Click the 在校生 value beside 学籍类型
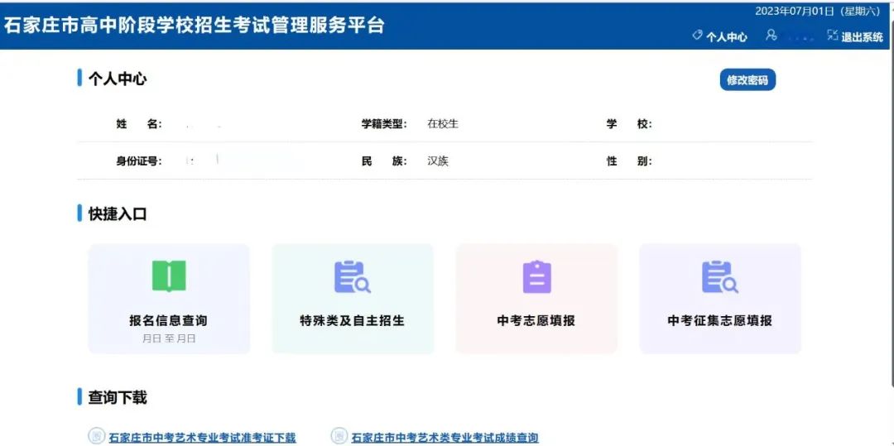Screen dimensions: 894x446 point(443,123)
